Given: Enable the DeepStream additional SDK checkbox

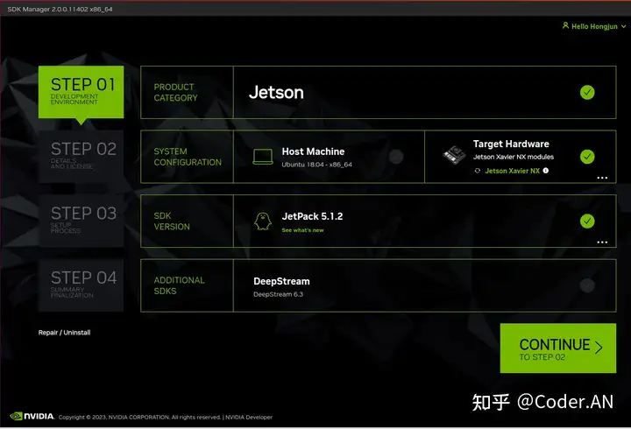Looking at the screenshot, I should tap(587, 285).
